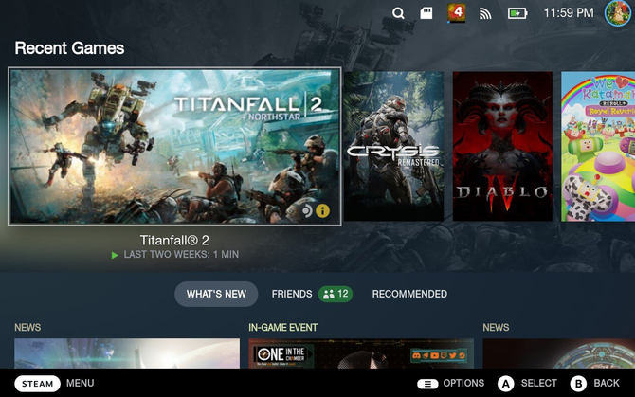Open the One in the Chamber event card
This screenshot has width=635, height=397.
click(361, 353)
